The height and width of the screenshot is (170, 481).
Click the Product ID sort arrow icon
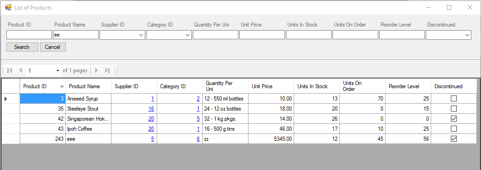coord(62,86)
